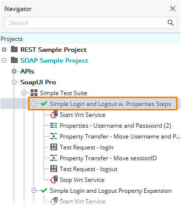Collapse the SOAP Sample Project node
Viewport: 181px width, 213px height.
click(x=4, y=60)
